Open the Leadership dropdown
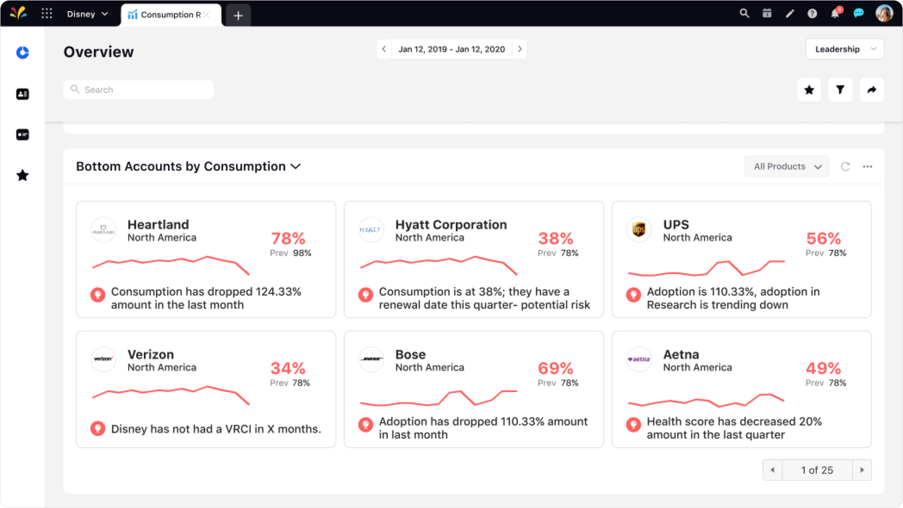This screenshot has width=903, height=508. point(845,49)
